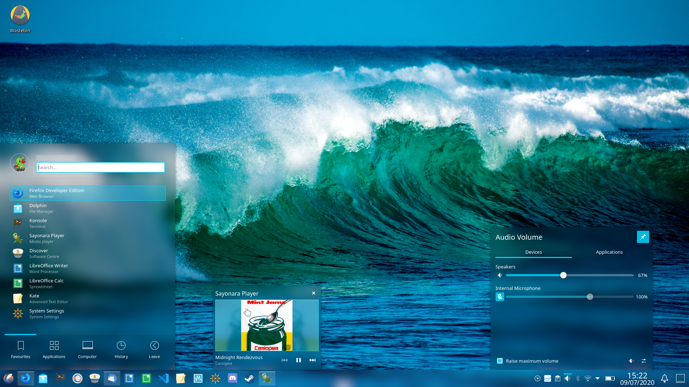Open the Intel tray icon
This screenshot has height=387, width=689.
[x=548, y=378]
